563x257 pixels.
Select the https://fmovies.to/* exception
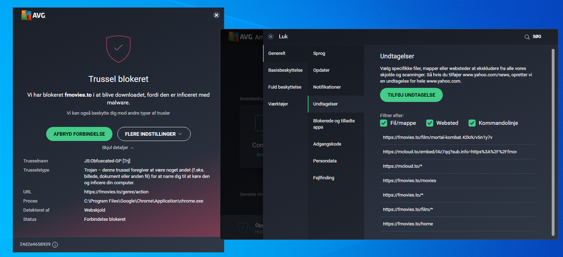[x=458, y=195]
